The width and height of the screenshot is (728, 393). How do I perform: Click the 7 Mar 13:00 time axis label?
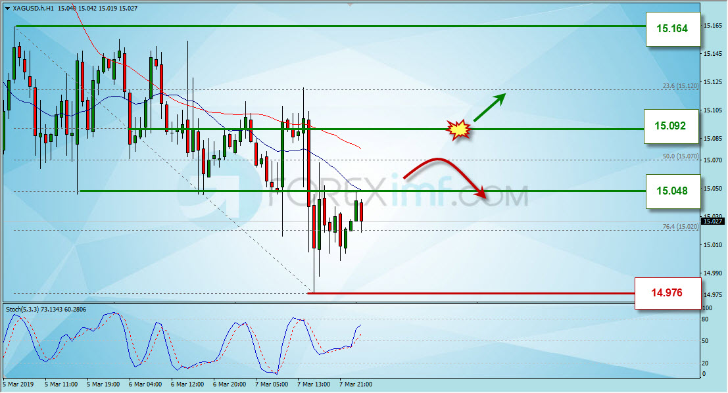click(314, 384)
